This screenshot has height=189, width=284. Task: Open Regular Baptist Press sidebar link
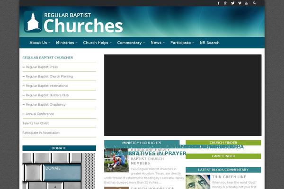42,67
